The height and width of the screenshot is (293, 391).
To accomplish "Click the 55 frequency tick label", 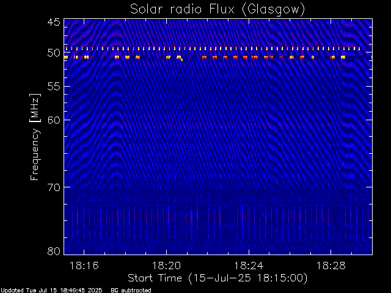I will pos(54,87).
